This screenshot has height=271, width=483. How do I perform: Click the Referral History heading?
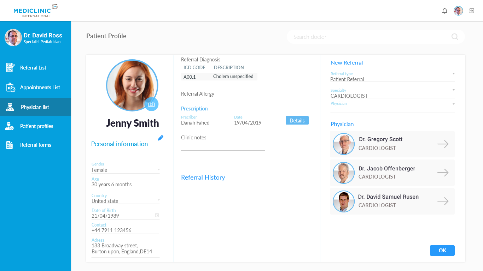click(203, 177)
